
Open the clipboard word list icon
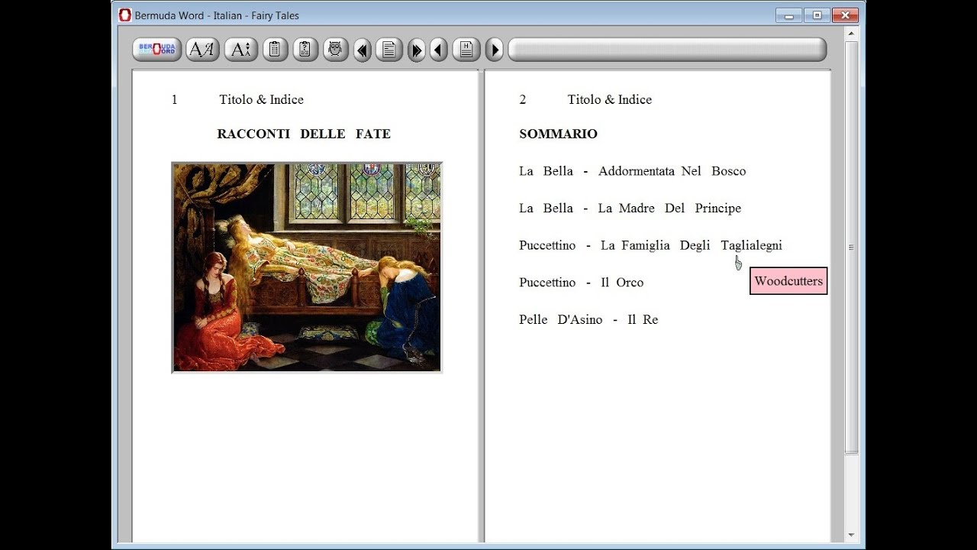275,50
